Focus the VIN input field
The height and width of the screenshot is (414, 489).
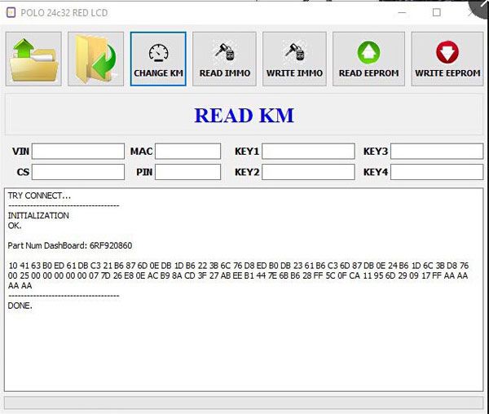(x=78, y=151)
